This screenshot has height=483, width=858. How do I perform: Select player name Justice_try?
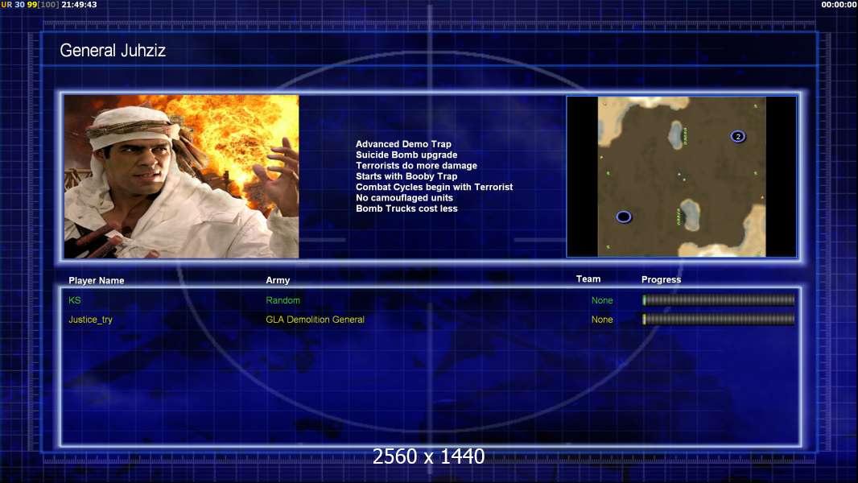click(90, 320)
